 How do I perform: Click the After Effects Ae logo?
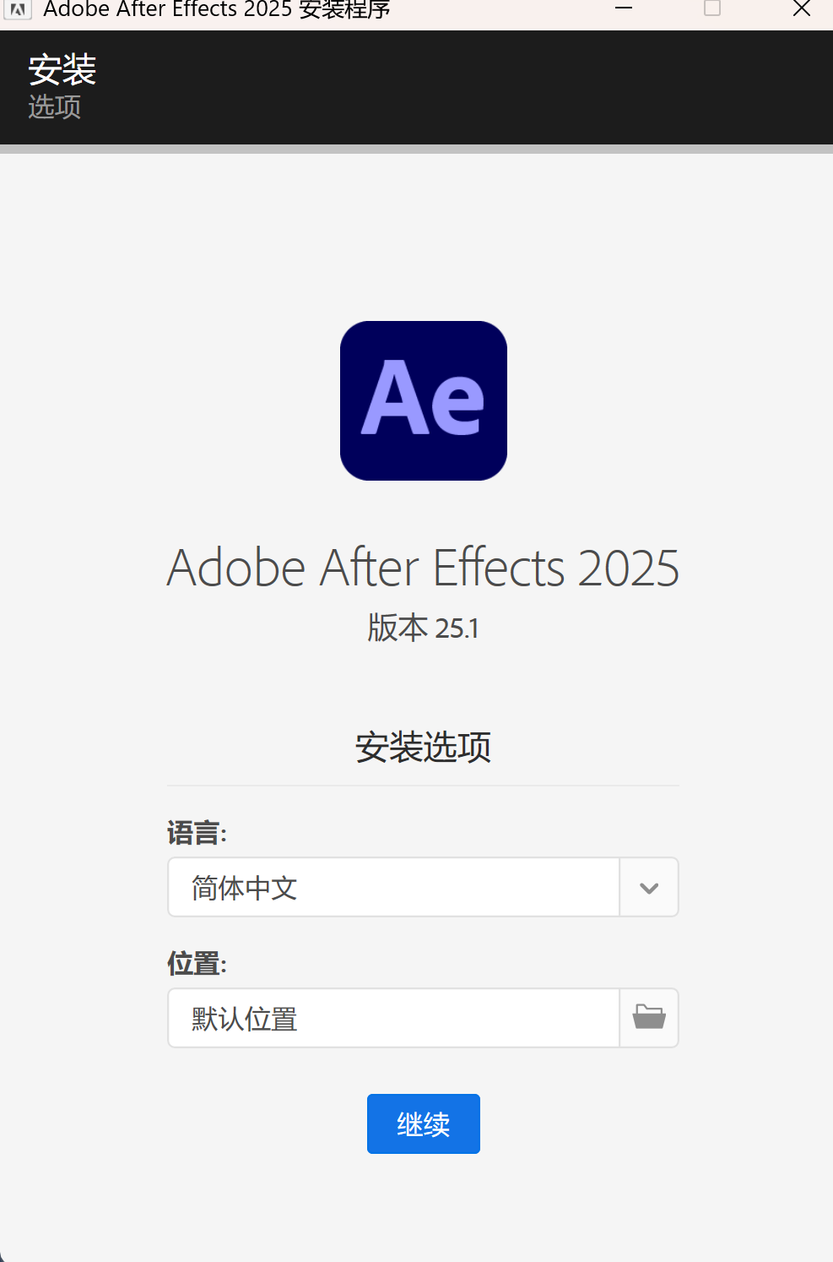(x=424, y=400)
